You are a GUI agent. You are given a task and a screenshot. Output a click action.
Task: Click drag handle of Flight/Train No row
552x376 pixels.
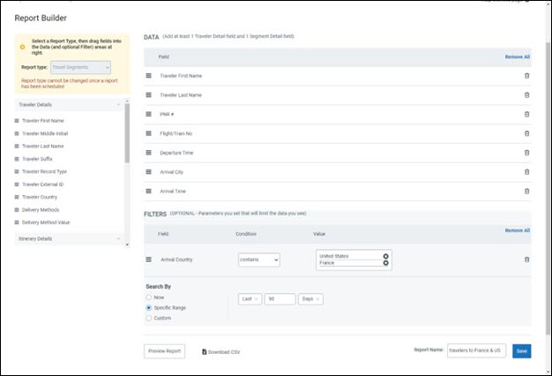149,133
